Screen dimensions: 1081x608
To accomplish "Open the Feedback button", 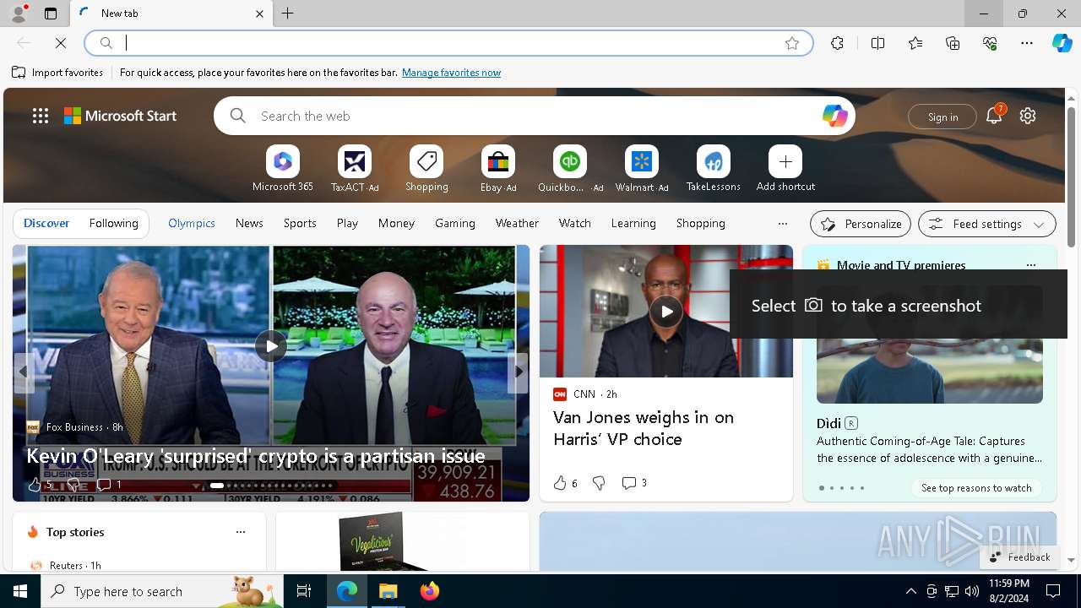I will coord(1020,556).
